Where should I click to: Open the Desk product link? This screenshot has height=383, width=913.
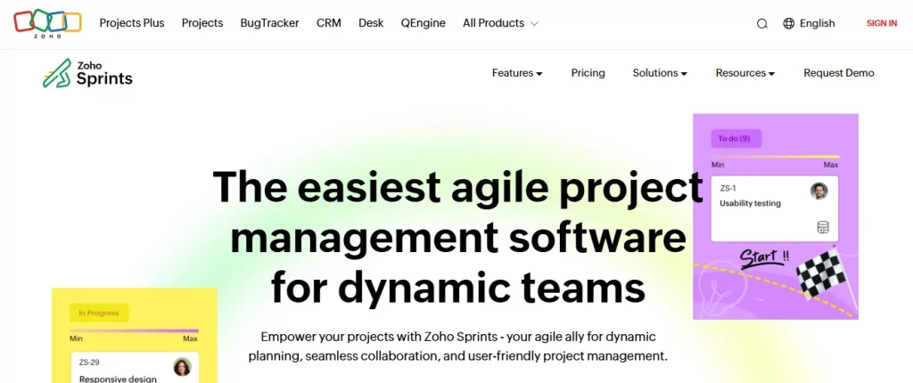click(x=371, y=23)
